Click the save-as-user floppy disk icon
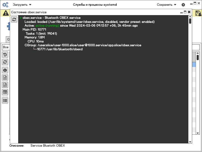This screenshot has width=202, height=152. (198, 13)
